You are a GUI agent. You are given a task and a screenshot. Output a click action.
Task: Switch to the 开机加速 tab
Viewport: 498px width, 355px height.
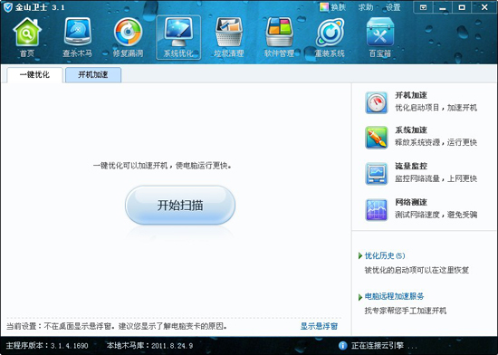tap(93, 74)
